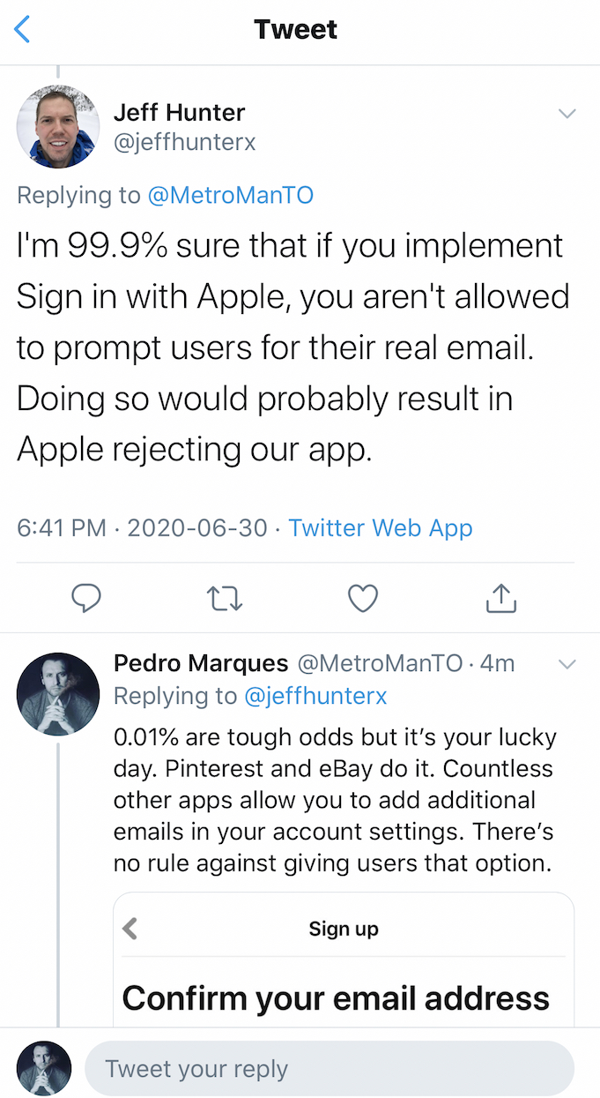This screenshot has width=600, height=1098.
Task: Share tweet via upload icon
Action: click(x=500, y=599)
